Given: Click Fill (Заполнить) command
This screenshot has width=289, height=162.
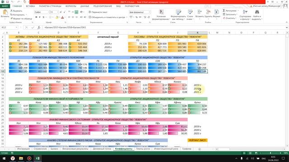Looking at the screenshot, I should [229, 14].
